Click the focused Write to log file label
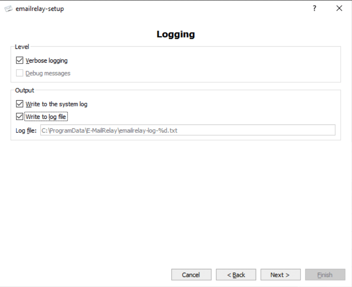 coord(46,117)
